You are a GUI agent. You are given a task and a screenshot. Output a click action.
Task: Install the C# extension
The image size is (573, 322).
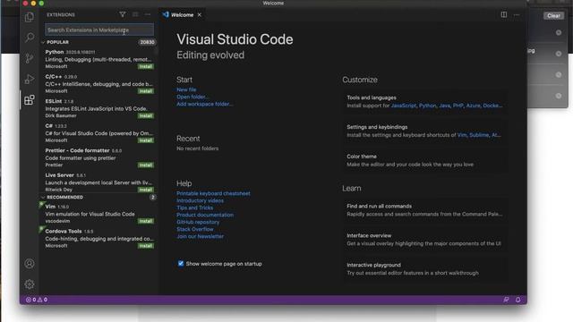[145, 140]
